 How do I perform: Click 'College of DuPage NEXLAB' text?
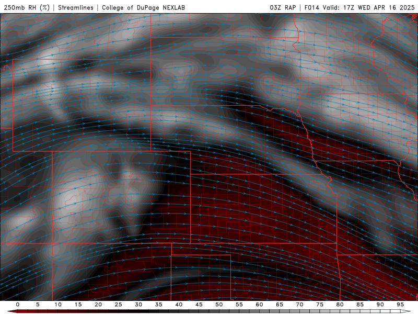click(x=143, y=7)
